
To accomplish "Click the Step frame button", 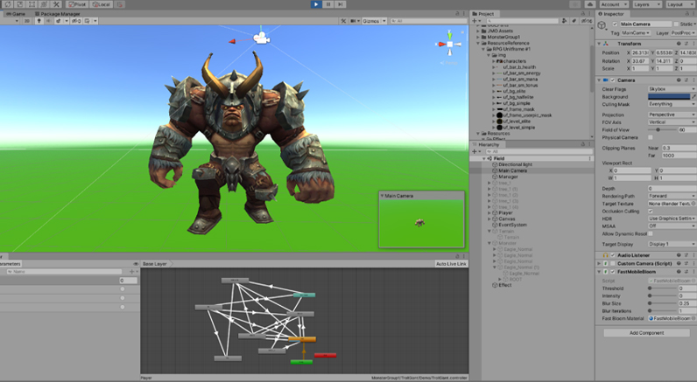I will 339,4.
